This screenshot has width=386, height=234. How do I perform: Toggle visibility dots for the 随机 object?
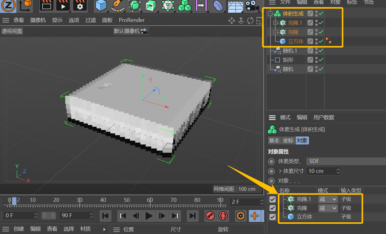click(316, 69)
